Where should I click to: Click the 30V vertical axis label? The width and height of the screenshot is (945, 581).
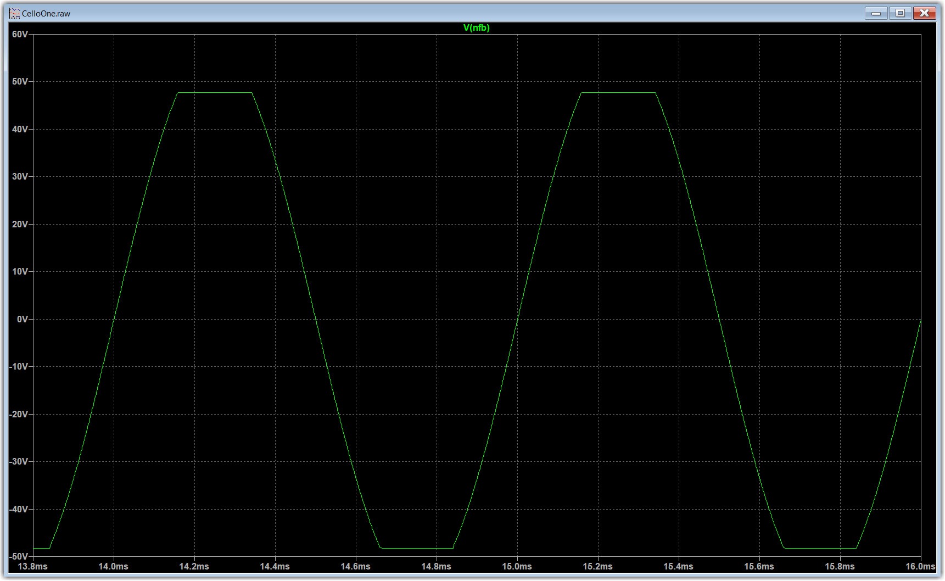coord(20,177)
